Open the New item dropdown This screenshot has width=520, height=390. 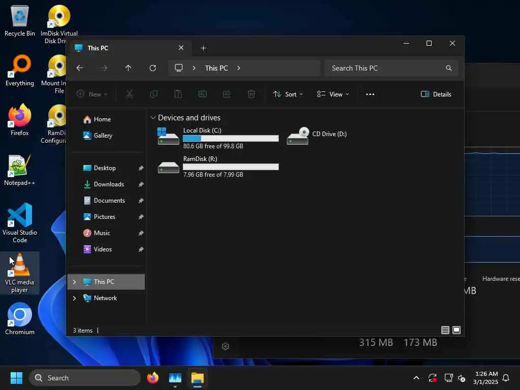click(x=92, y=94)
